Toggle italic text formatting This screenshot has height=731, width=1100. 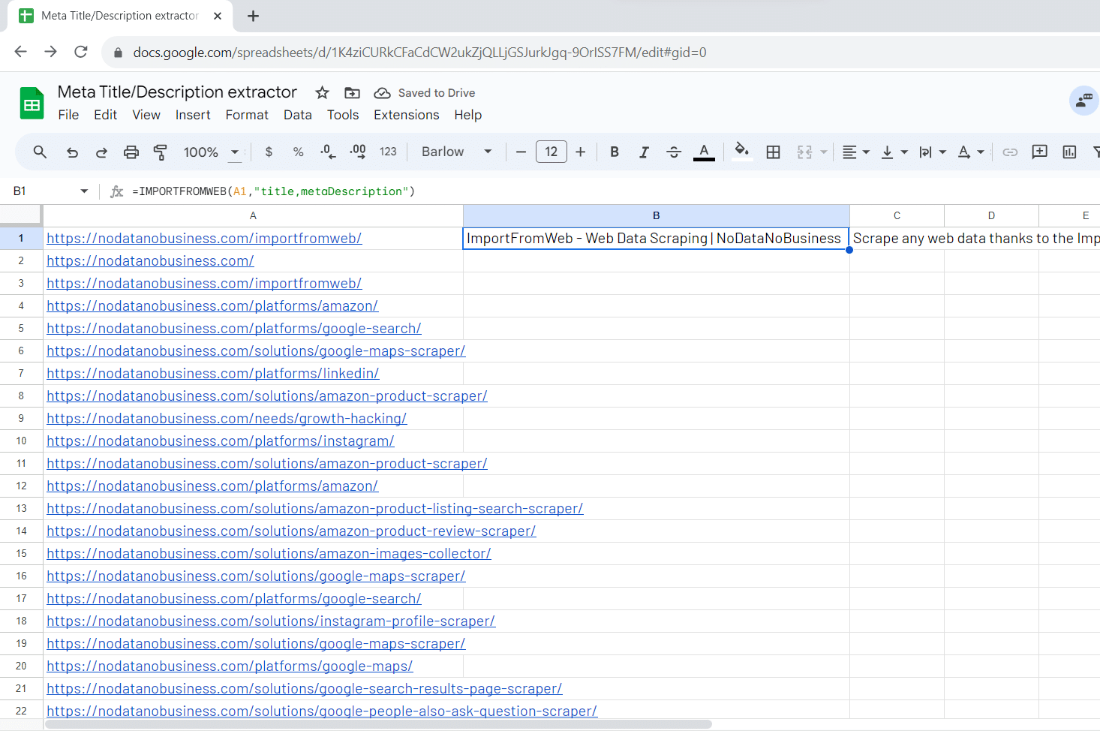pyautogui.click(x=643, y=152)
